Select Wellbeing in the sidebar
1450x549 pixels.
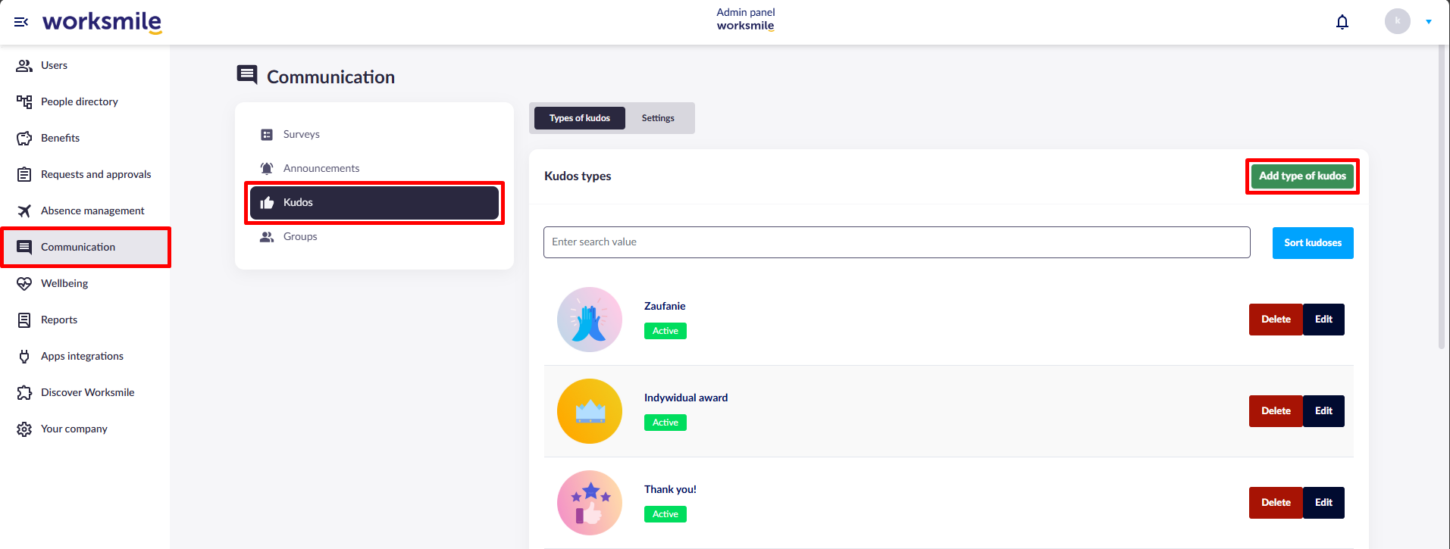click(64, 283)
